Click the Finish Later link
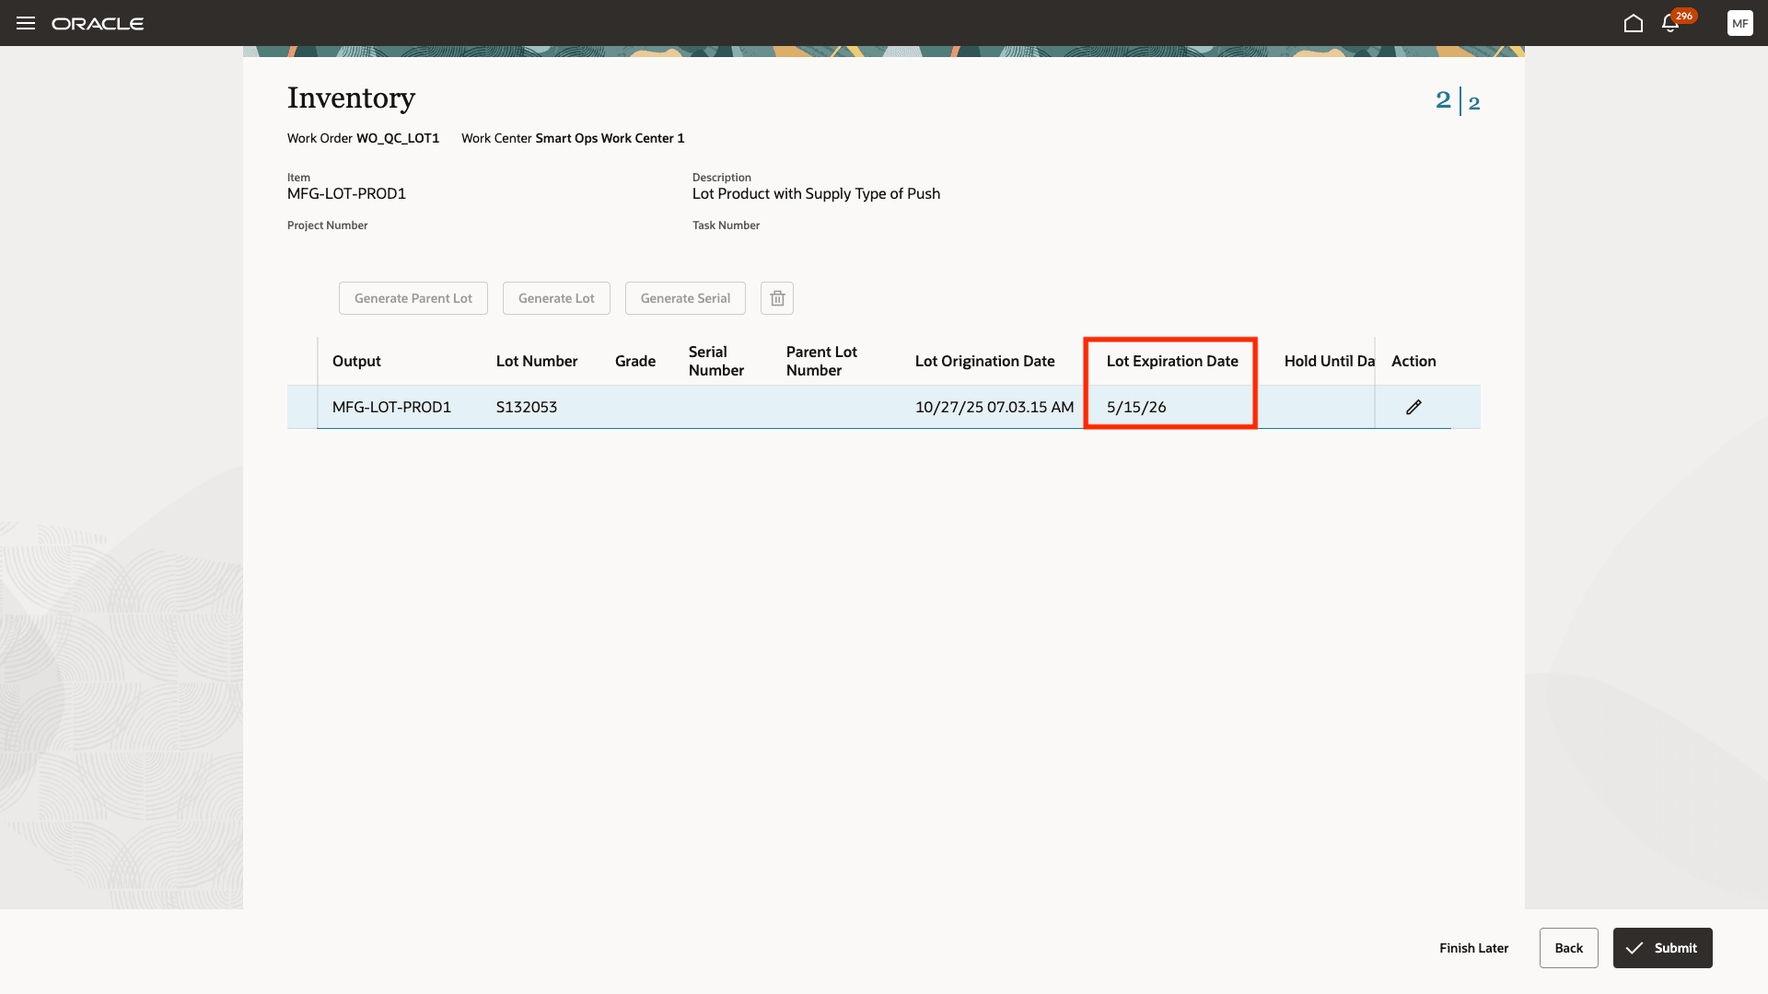This screenshot has width=1768, height=994. (x=1473, y=947)
